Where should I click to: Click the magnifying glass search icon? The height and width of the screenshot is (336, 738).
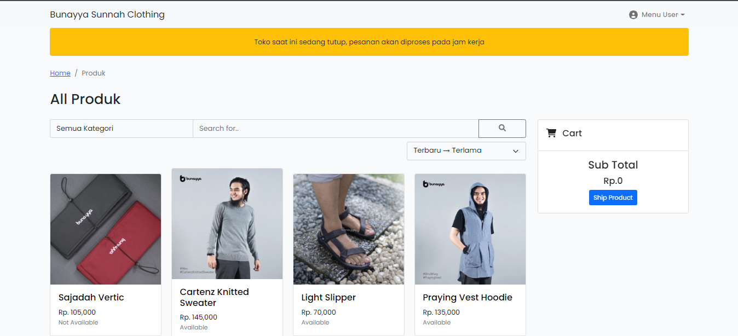pos(502,128)
